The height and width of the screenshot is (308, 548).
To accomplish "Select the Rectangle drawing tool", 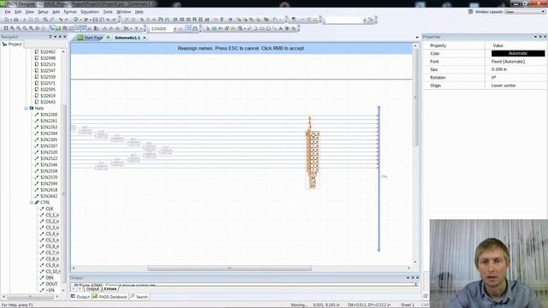I will click(x=262, y=28).
